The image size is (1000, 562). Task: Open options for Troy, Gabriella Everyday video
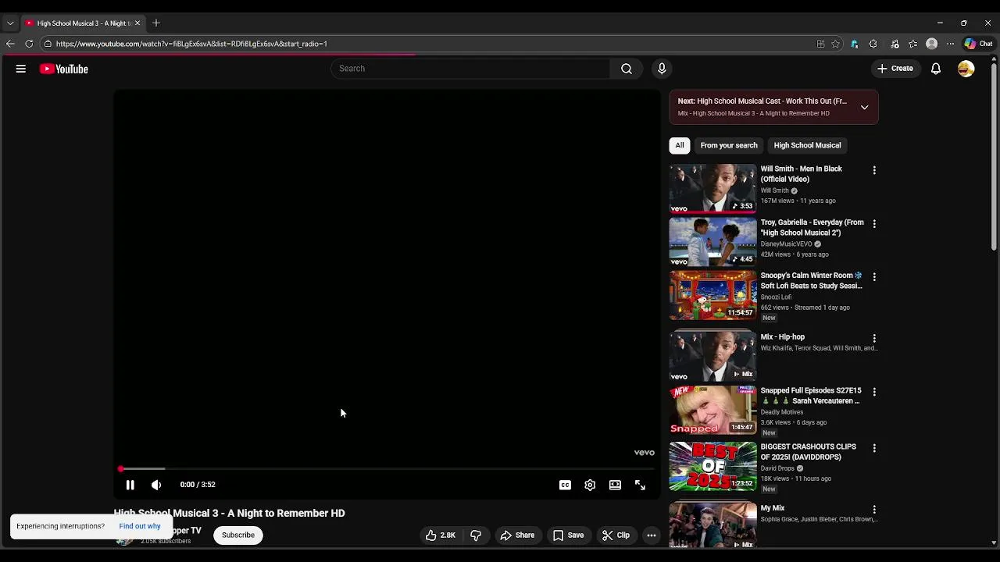pyautogui.click(x=874, y=224)
